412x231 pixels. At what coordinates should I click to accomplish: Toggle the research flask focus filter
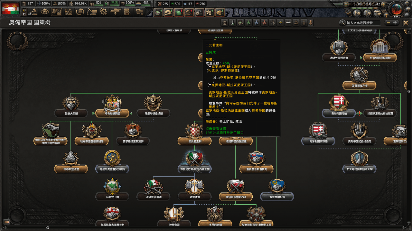click(x=232, y=22)
